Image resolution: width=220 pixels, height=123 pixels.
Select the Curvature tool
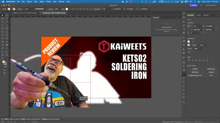pos(7,22)
